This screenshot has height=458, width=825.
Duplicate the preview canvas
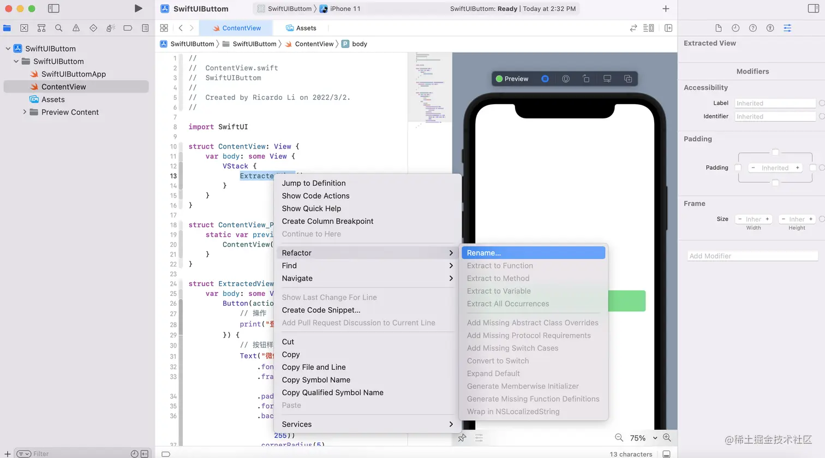point(629,79)
